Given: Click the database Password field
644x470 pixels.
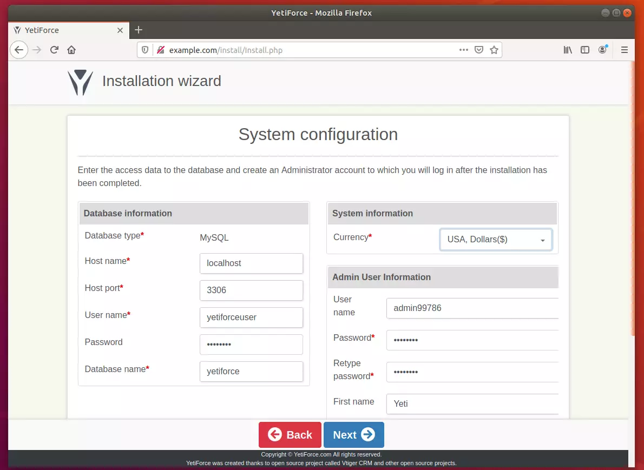Looking at the screenshot, I should 251,345.
